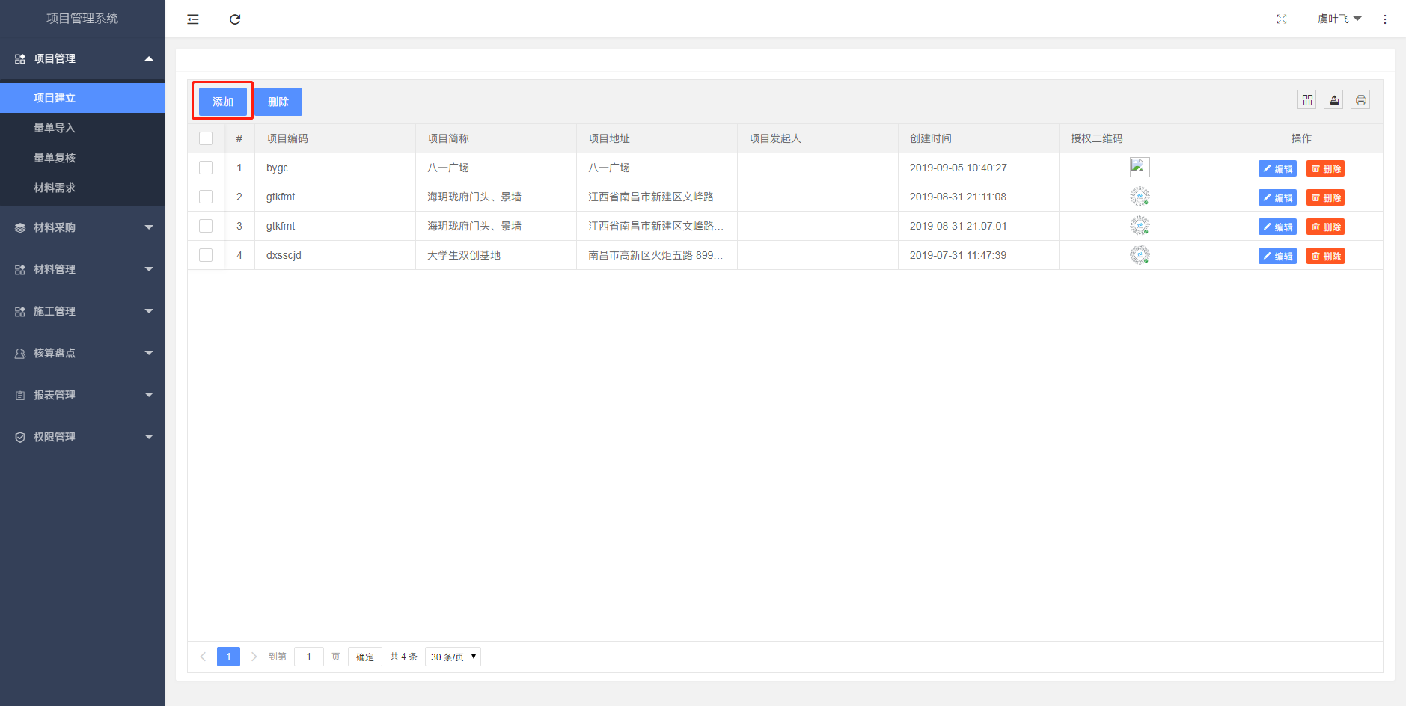View QR code for row 3 gtkfmt
The height and width of the screenshot is (706, 1406).
tap(1140, 226)
